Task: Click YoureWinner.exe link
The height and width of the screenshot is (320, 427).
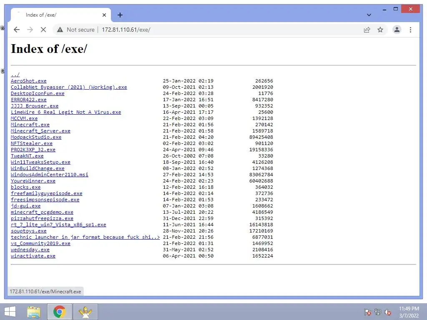Action: [33, 181]
